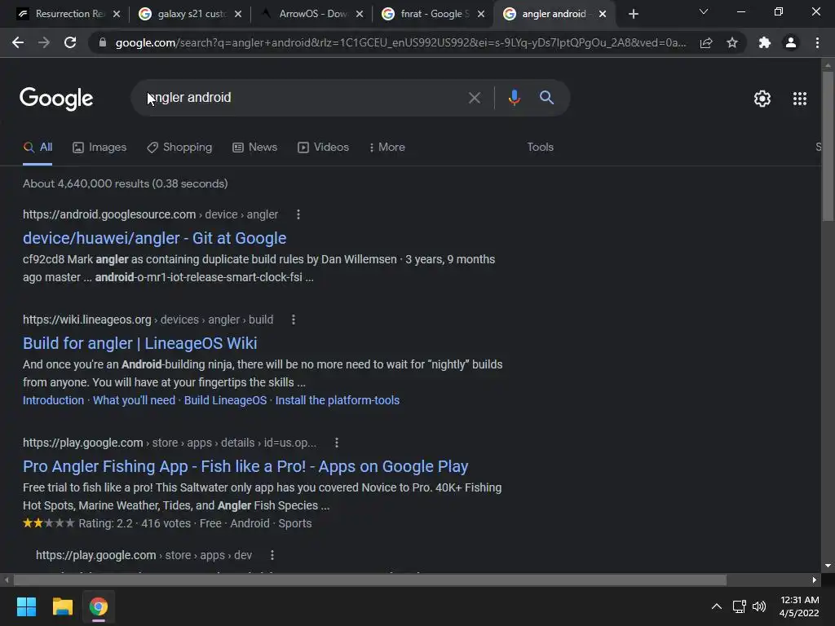Submit search with the magnifying glass icon
The image size is (835, 626).
546,98
